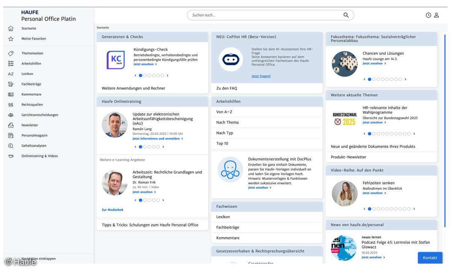
Task: Click the Kündigungs-Check KC logo
Action: 116,60
